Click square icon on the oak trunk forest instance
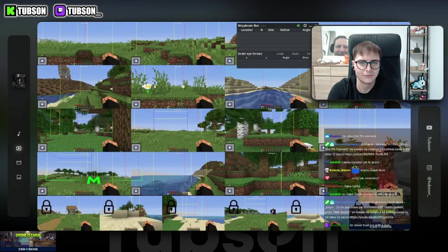448x252 pixels. point(42,147)
